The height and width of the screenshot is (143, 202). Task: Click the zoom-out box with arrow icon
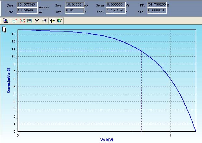pos(15,20)
